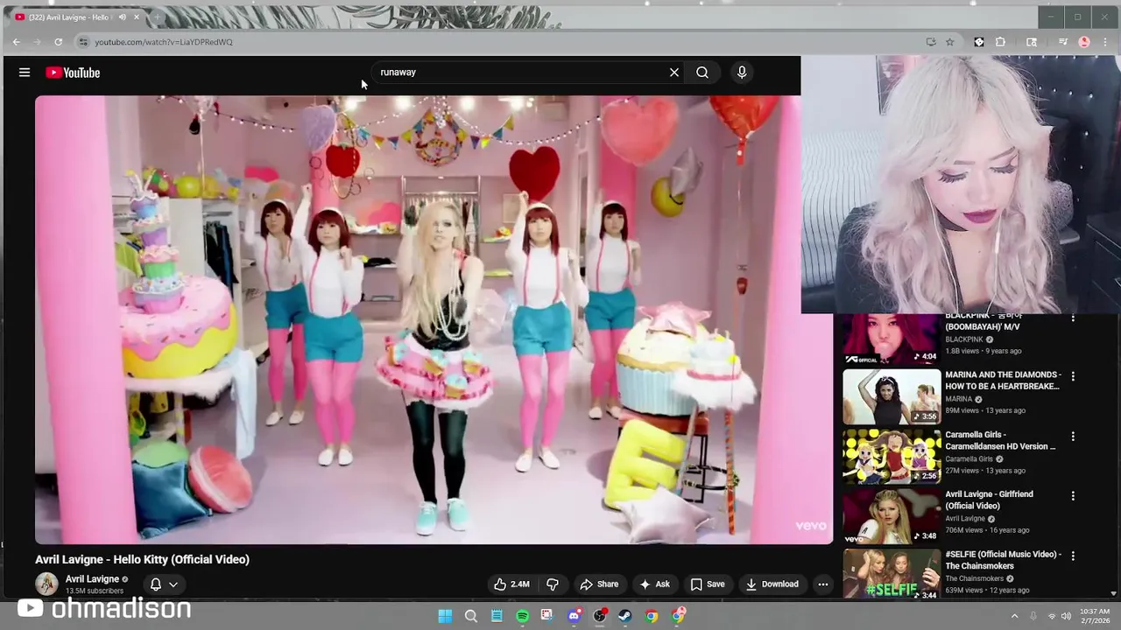This screenshot has height=630, width=1121.
Task: Open Chrome three-dot menu
Action: (x=1107, y=42)
